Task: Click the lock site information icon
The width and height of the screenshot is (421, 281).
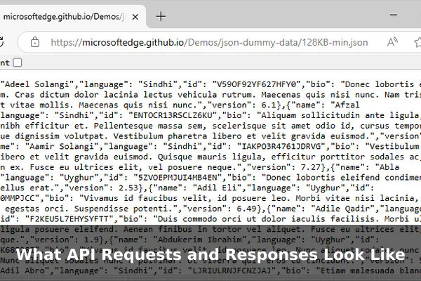Action: 35,42
